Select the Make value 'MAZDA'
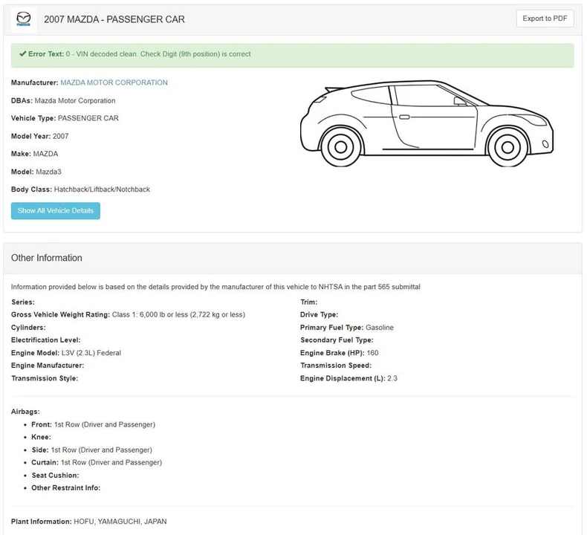This screenshot has width=587, height=535. pyautogui.click(x=45, y=154)
